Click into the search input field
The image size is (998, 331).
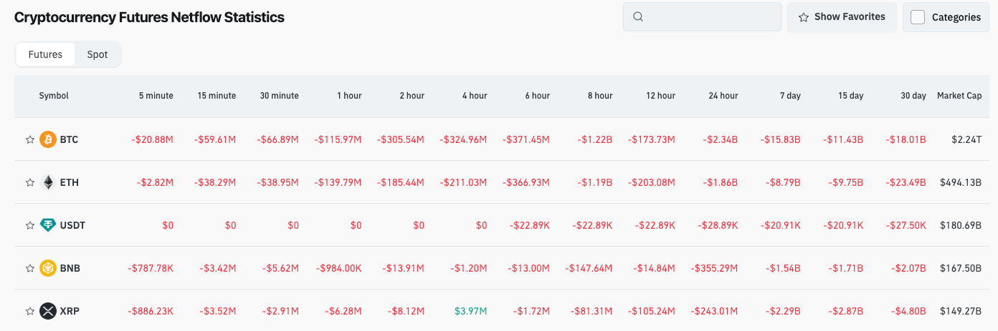point(710,16)
